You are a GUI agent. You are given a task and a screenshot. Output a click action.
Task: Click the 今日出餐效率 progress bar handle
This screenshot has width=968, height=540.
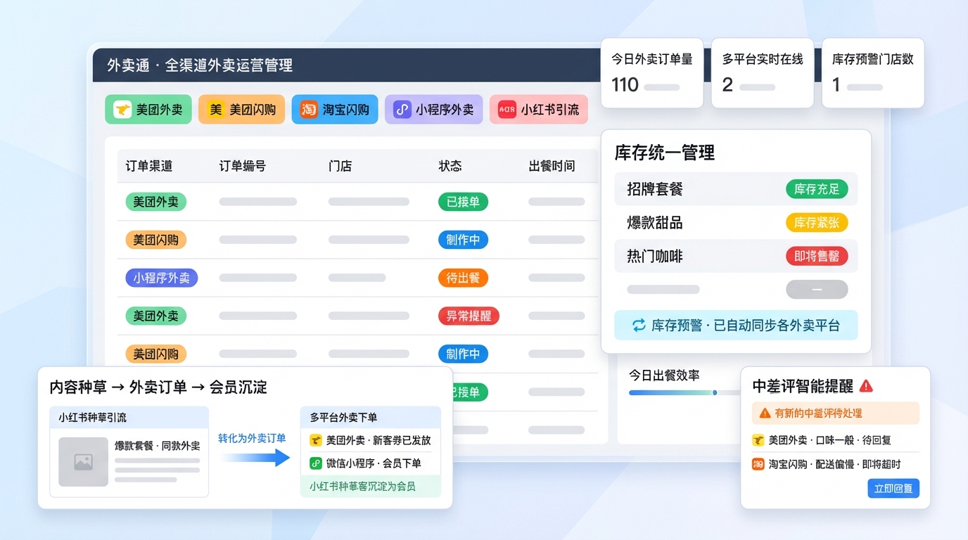[715, 393]
